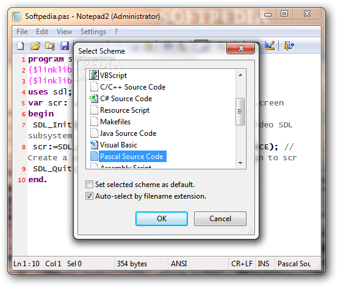
Task: Select the Visual Basic scheme icon
Action: (94, 144)
